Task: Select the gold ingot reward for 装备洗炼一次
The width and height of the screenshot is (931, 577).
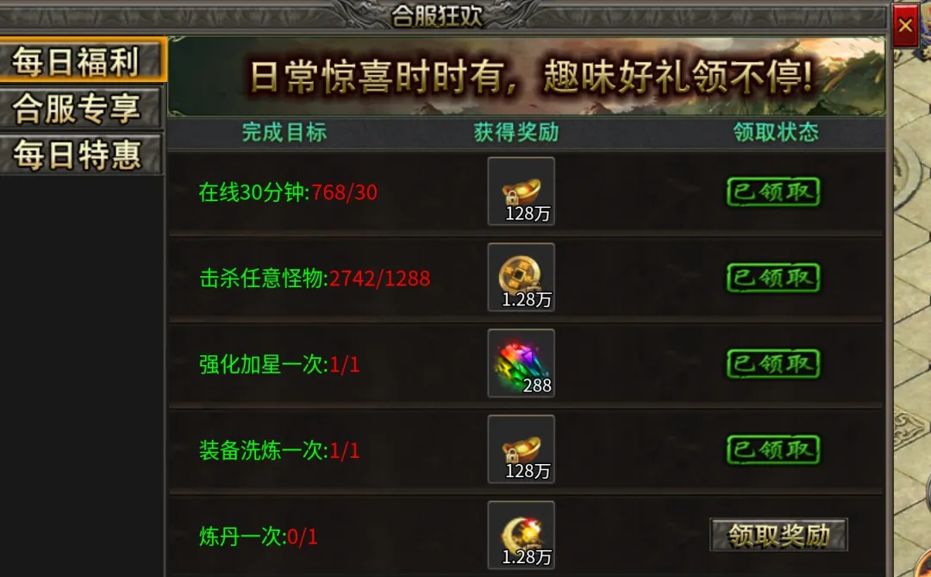Action: [522, 449]
